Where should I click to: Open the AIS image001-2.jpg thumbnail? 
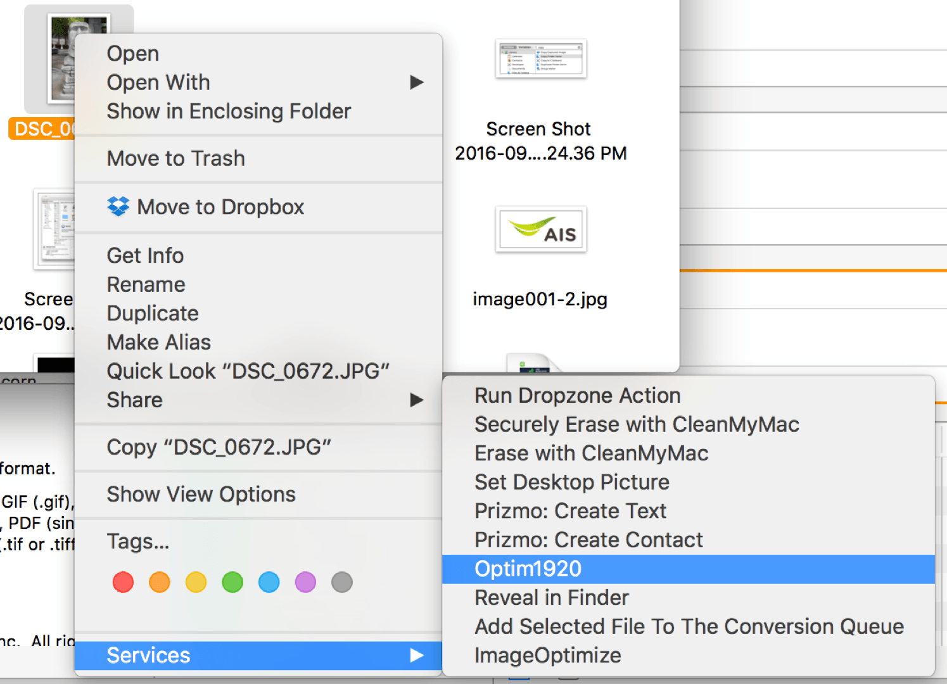click(x=540, y=229)
